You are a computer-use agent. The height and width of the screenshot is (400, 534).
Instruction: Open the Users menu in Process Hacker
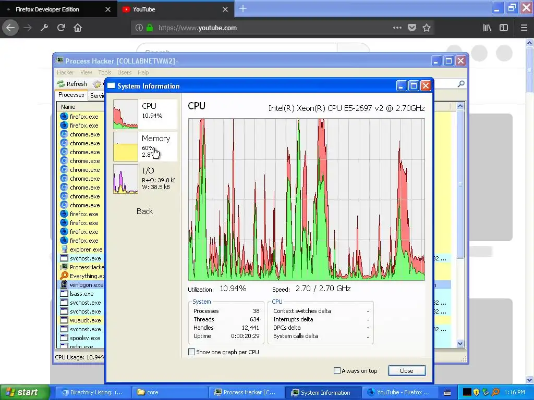click(x=124, y=72)
